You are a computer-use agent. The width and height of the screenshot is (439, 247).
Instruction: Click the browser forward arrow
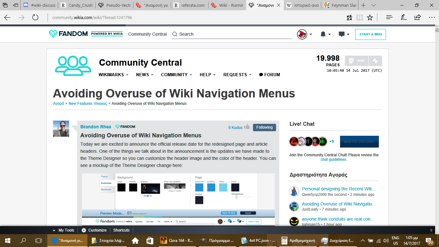(x=22, y=17)
